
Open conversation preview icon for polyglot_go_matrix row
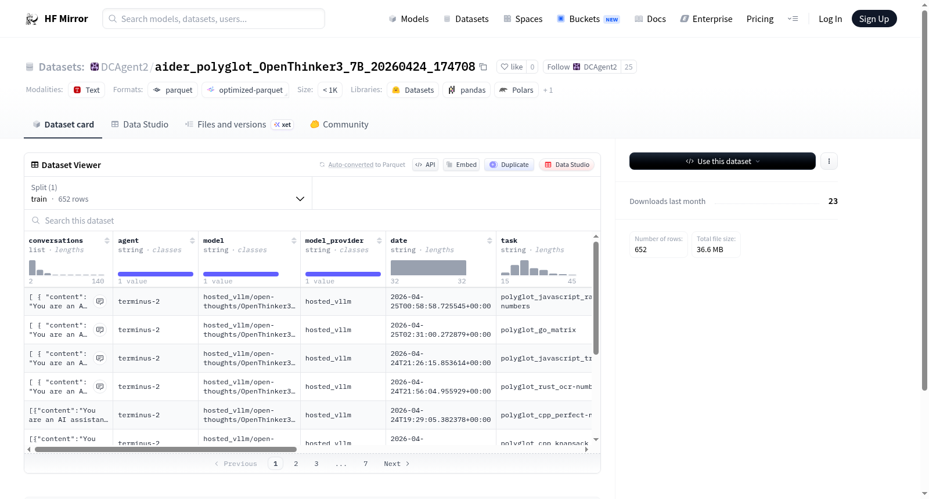[100, 330]
